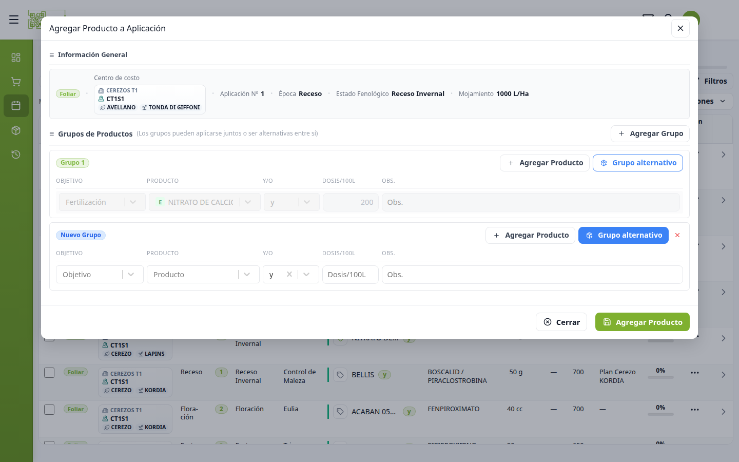Click the Cerrar button
This screenshot has height=462, width=739.
[561, 322]
